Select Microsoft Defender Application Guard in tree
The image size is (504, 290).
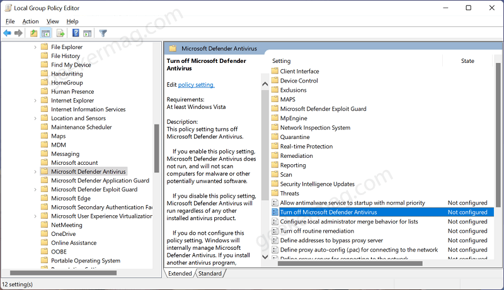click(x=100, y=181)
